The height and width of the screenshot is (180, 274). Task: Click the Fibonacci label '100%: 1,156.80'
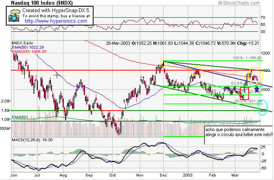[x=247, y=58]
